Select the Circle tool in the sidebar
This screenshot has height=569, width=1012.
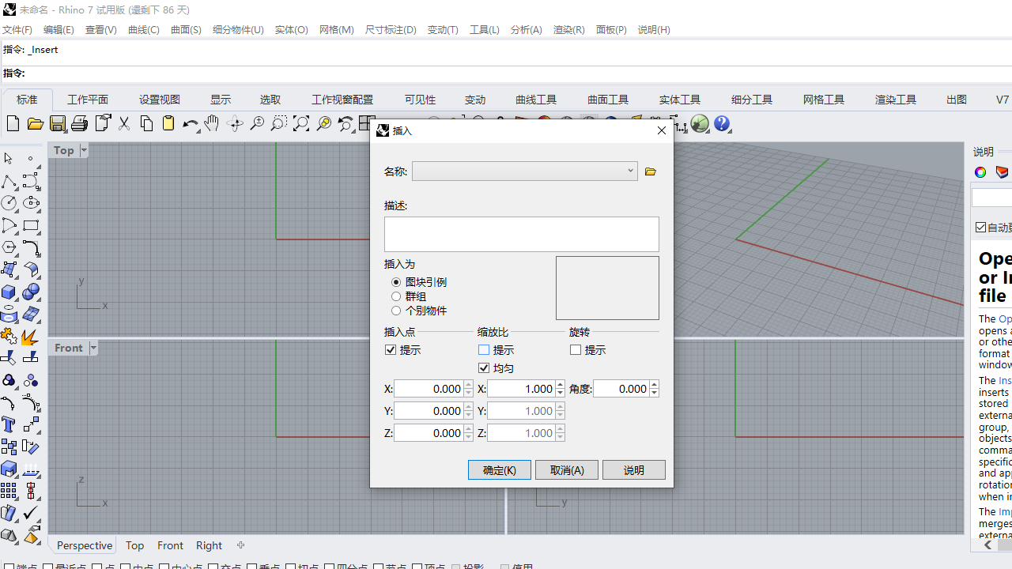point(9,203)
